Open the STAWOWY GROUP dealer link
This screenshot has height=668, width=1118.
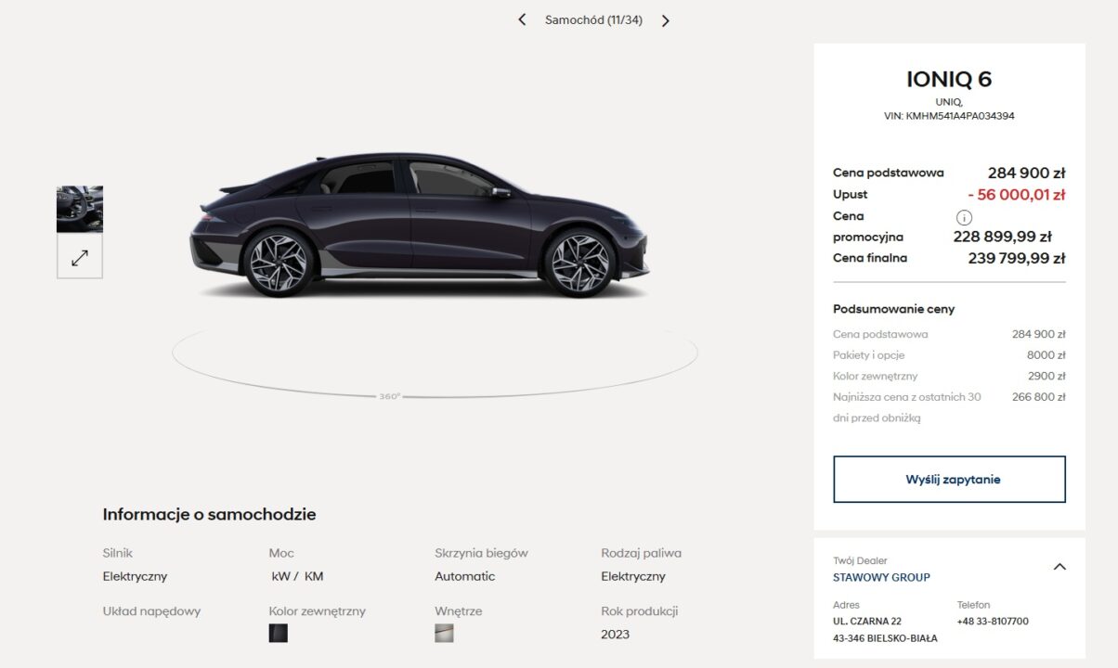tap(881, 577)
